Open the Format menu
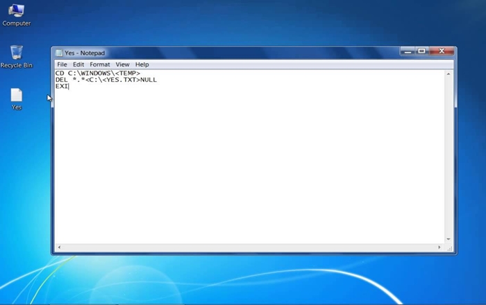486x305 pixels. (x=99, y=64)
